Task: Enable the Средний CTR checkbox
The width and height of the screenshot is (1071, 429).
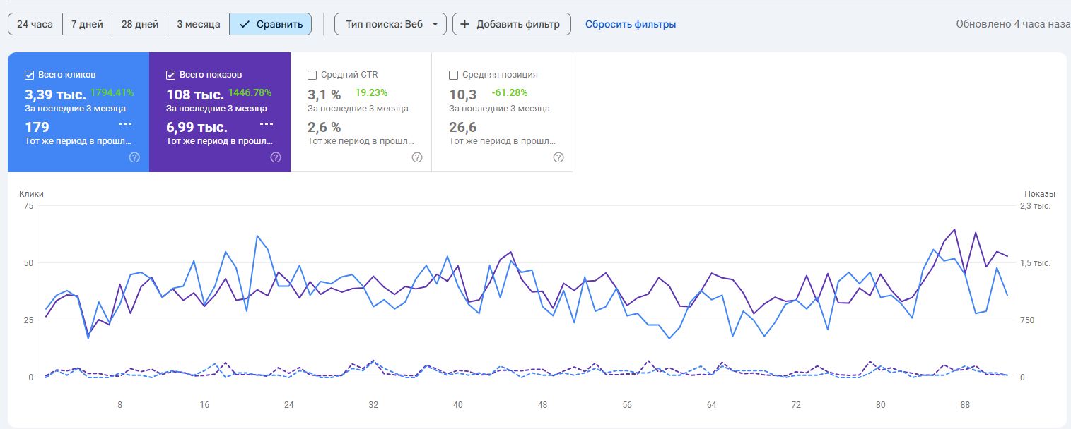Action: [x=312, y=75]
